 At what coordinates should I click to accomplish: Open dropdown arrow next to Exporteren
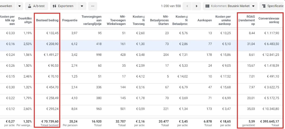coord(82,6)
